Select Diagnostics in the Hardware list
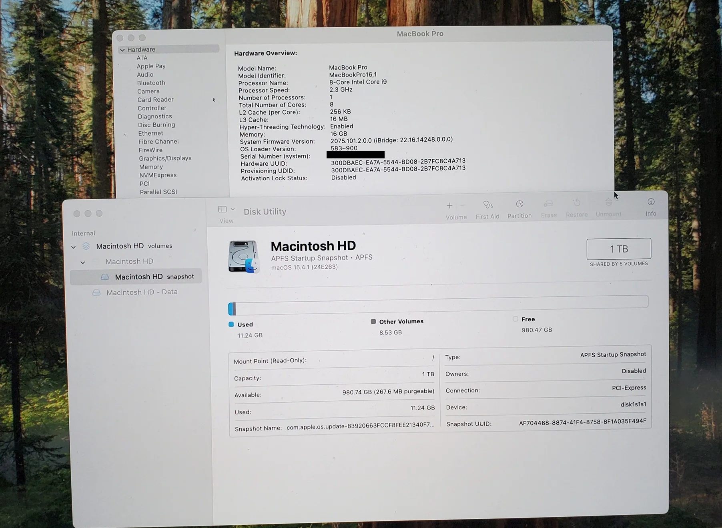Viewport: 722px width, 528px height. point(155,116)
